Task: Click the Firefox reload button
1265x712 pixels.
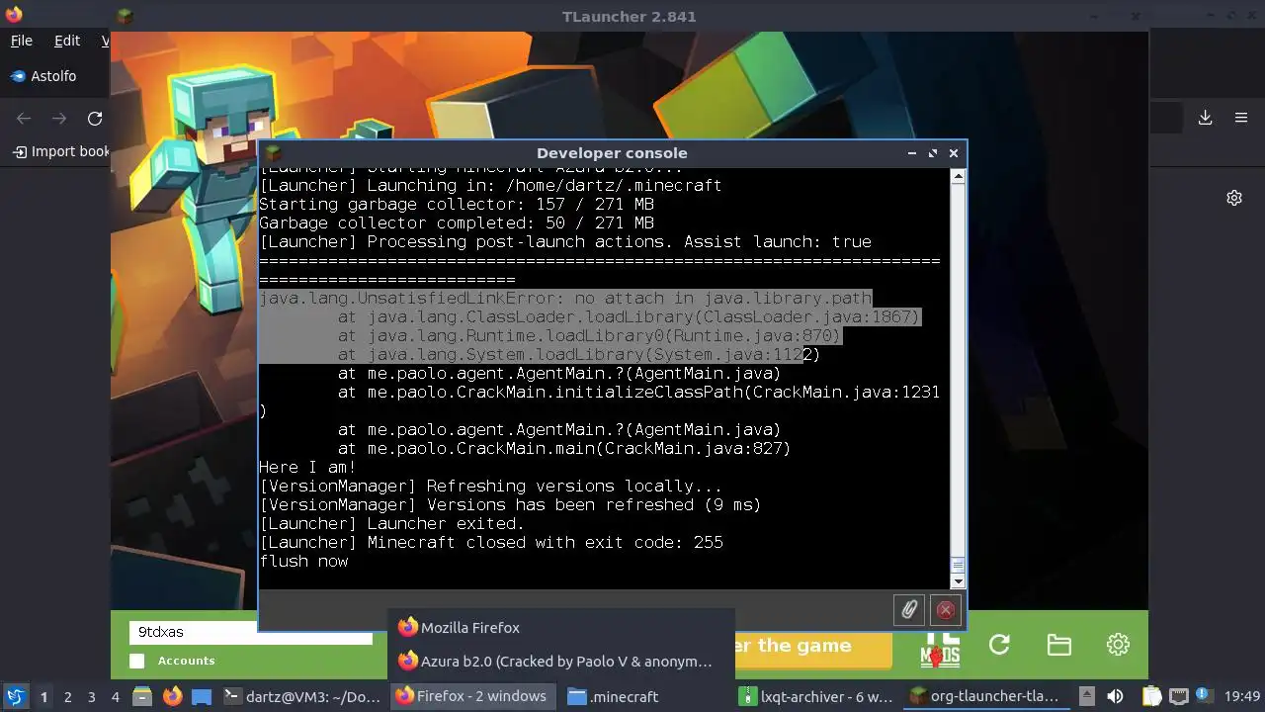Action: 95,119
